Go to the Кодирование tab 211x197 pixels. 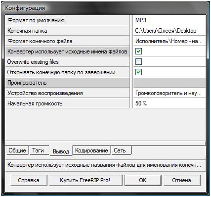[x=91, y=150]
